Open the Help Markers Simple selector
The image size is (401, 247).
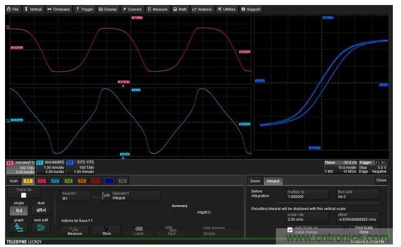click(x=214, y=231)
